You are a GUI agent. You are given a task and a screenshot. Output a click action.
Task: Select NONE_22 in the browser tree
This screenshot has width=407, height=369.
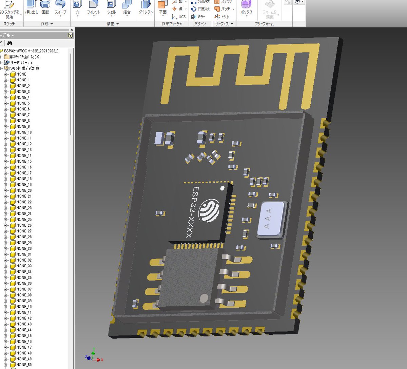24,202
